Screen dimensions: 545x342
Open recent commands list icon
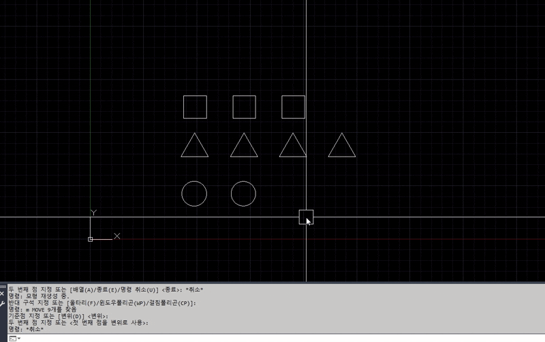click(14, 339)
